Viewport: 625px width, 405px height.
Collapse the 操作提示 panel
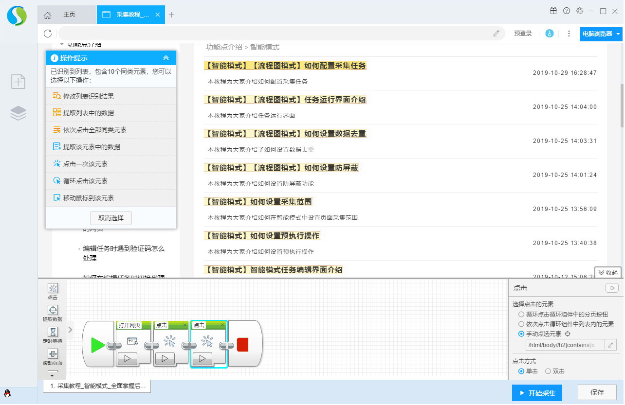coord(166,58)
